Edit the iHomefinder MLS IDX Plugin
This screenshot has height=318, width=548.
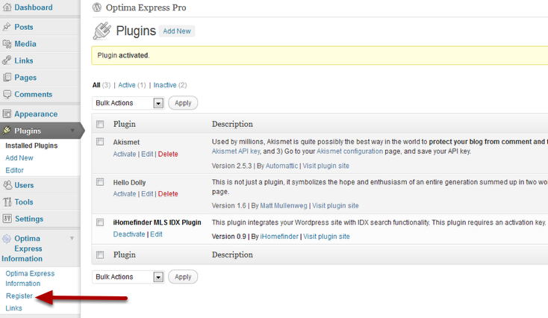(156, 234)
